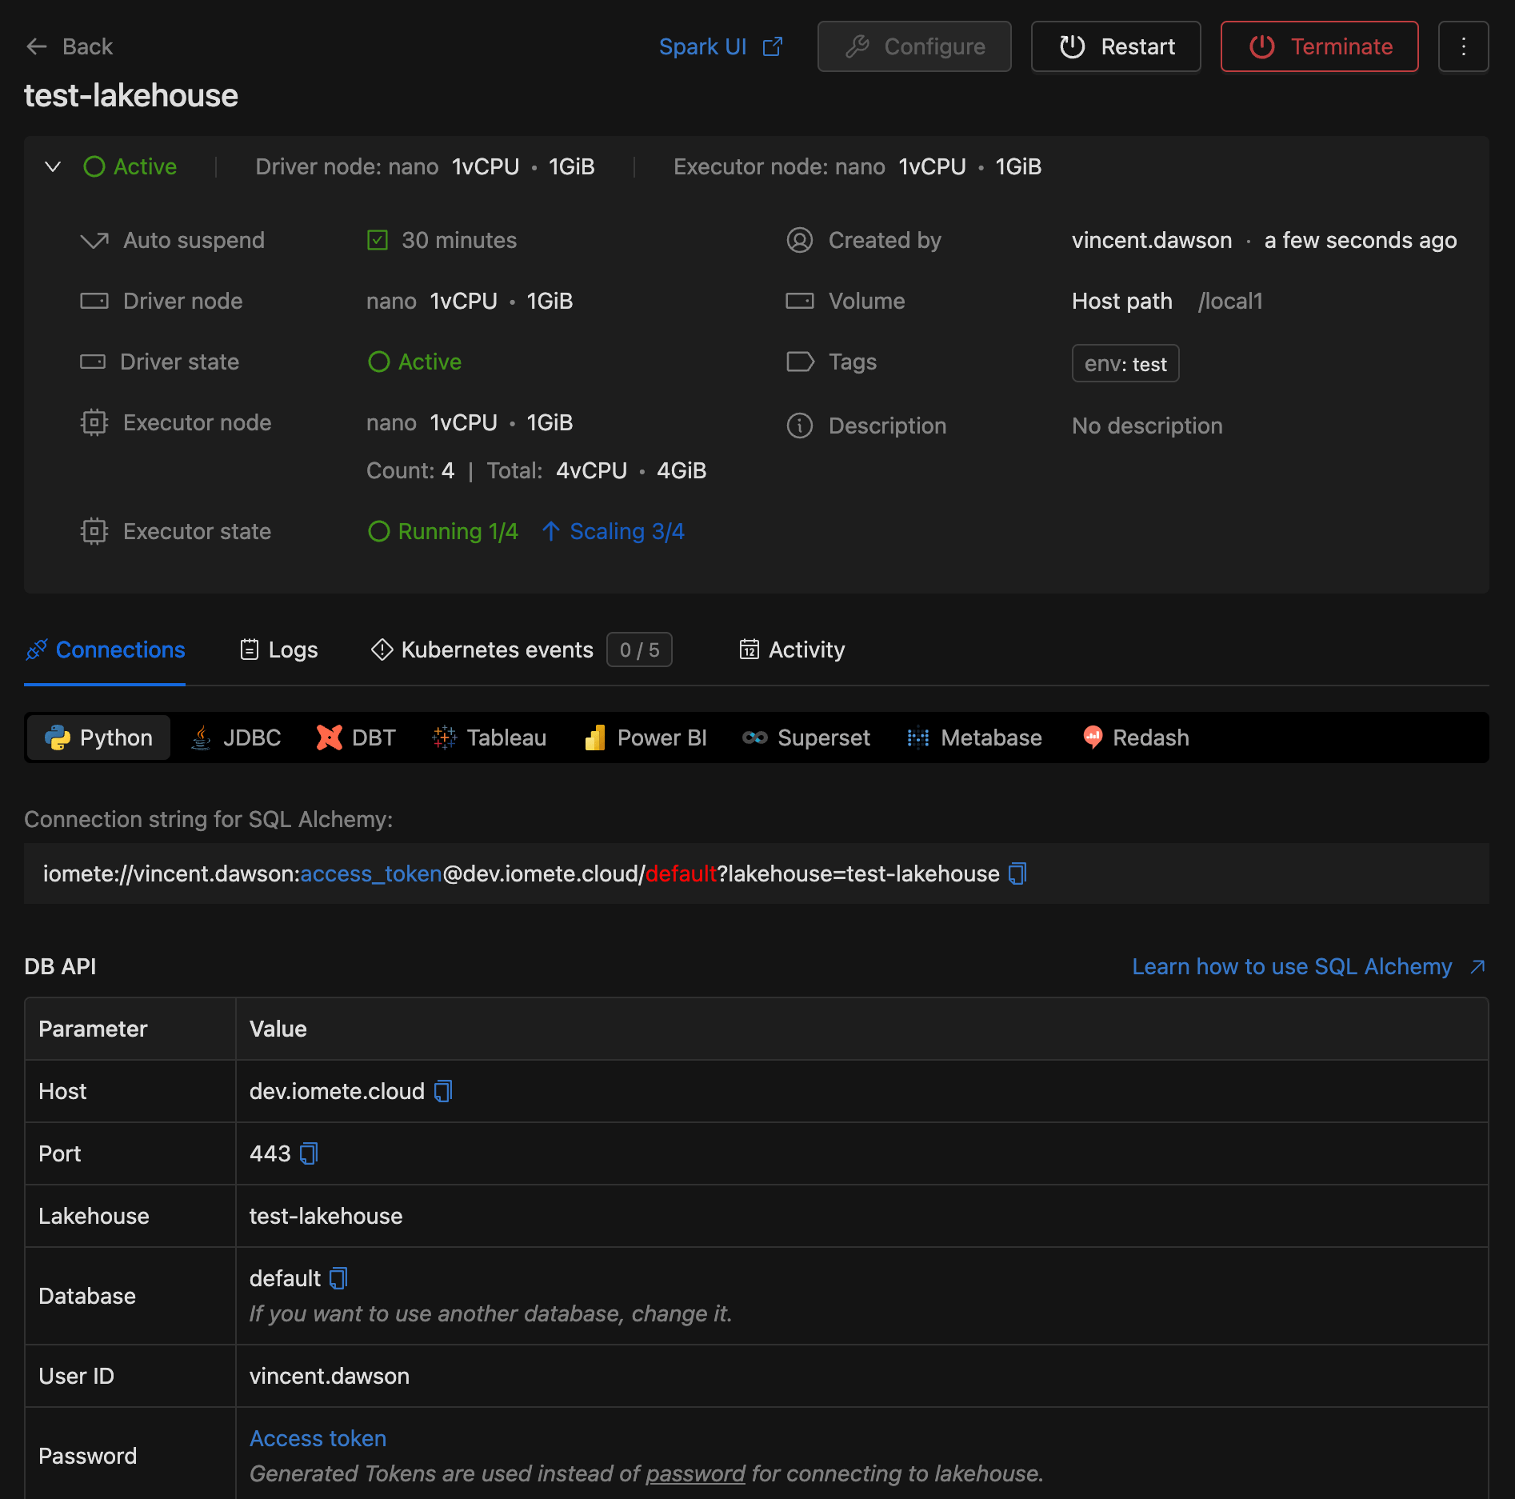Click the Driver state Active value
The width and height of the screenshot is (1515, 1499).
point(414,362)
